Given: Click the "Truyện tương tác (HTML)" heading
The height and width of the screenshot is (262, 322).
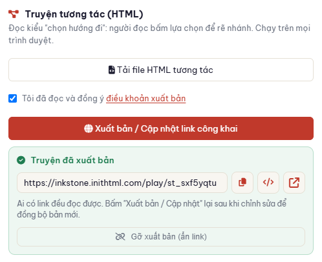Looking at the screenshot, I should pos(84,14).
